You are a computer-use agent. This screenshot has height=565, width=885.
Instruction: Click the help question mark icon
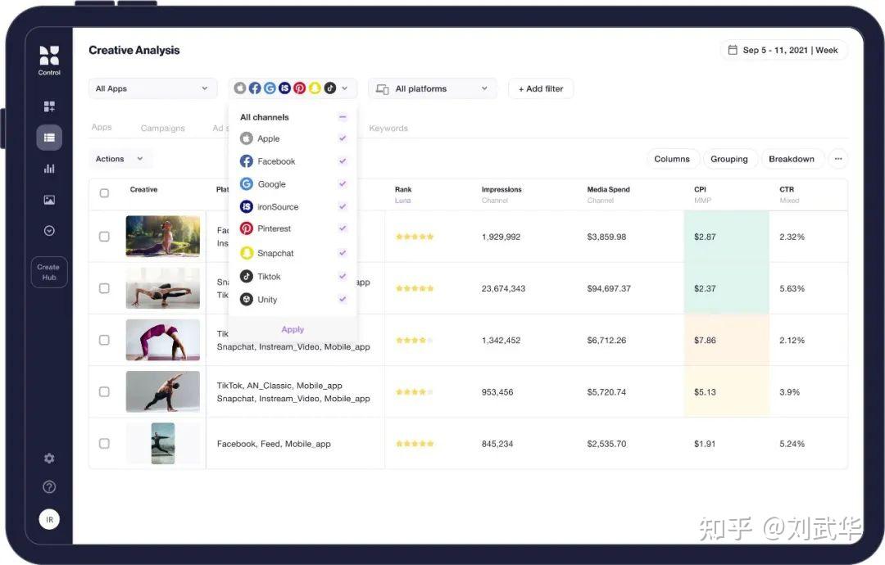[49, 486]
